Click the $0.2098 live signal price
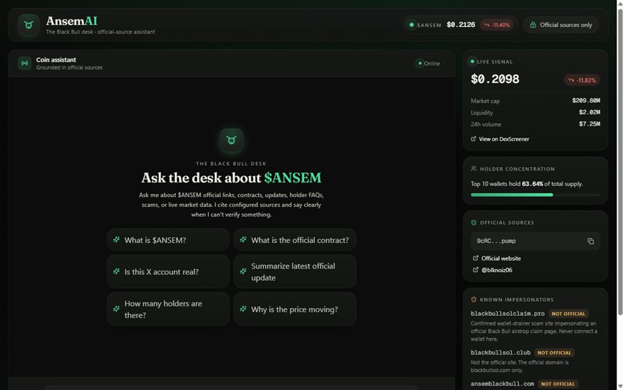Screen dimensions: 624x390 (x=494, y=79)
